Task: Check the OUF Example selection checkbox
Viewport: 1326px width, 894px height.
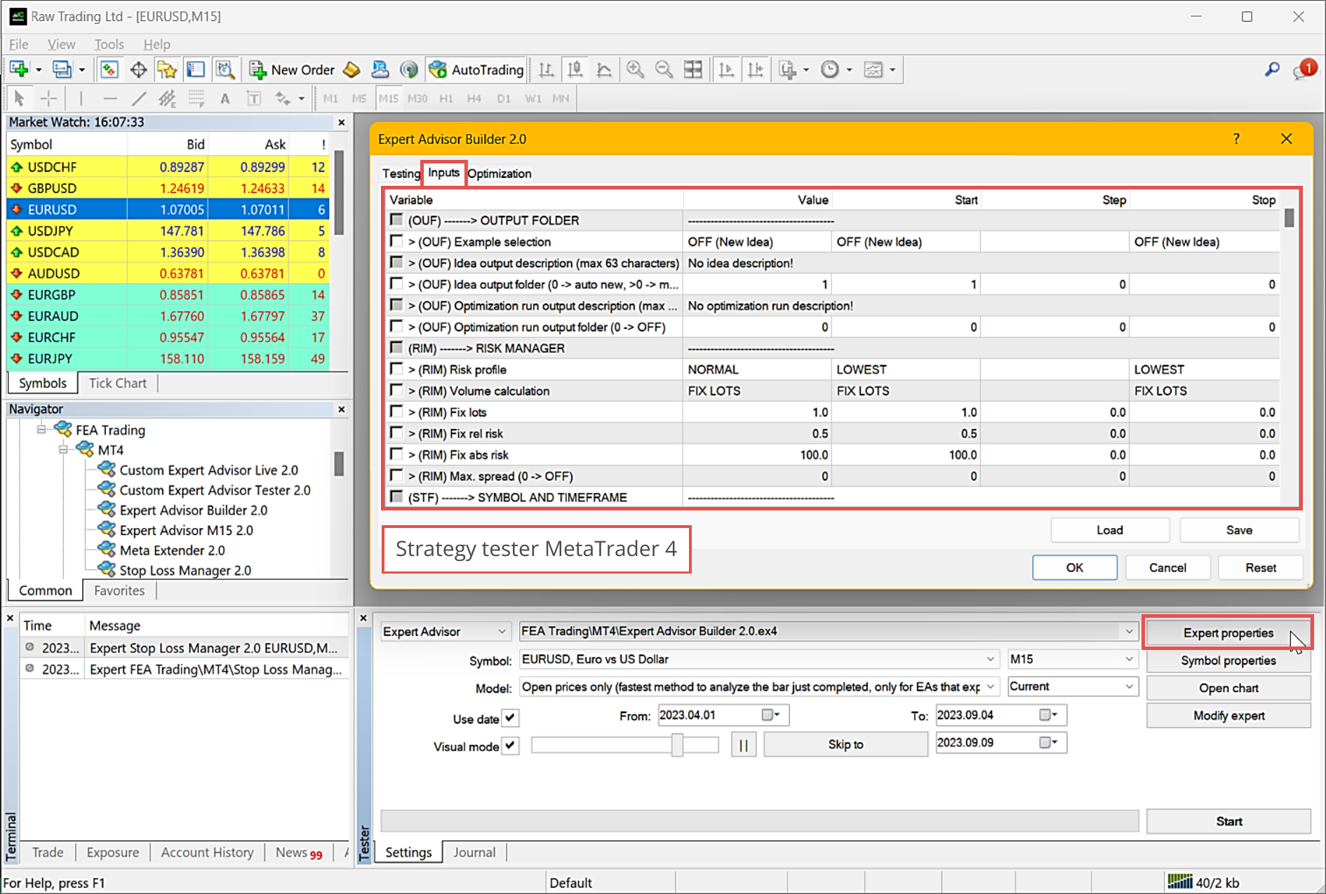Action: point(396,241)
